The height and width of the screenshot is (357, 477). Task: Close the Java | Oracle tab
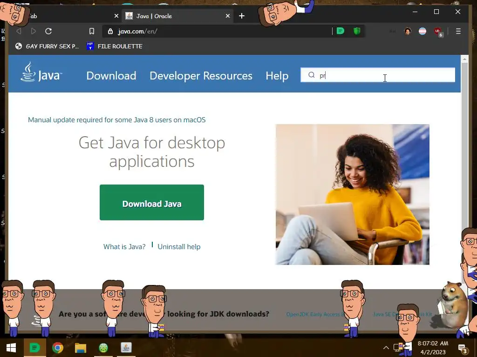(x=227, y=16)
